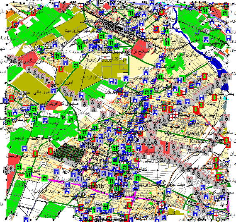
Task: Select the large red zone below the rail yard
Action: point(140,47)
